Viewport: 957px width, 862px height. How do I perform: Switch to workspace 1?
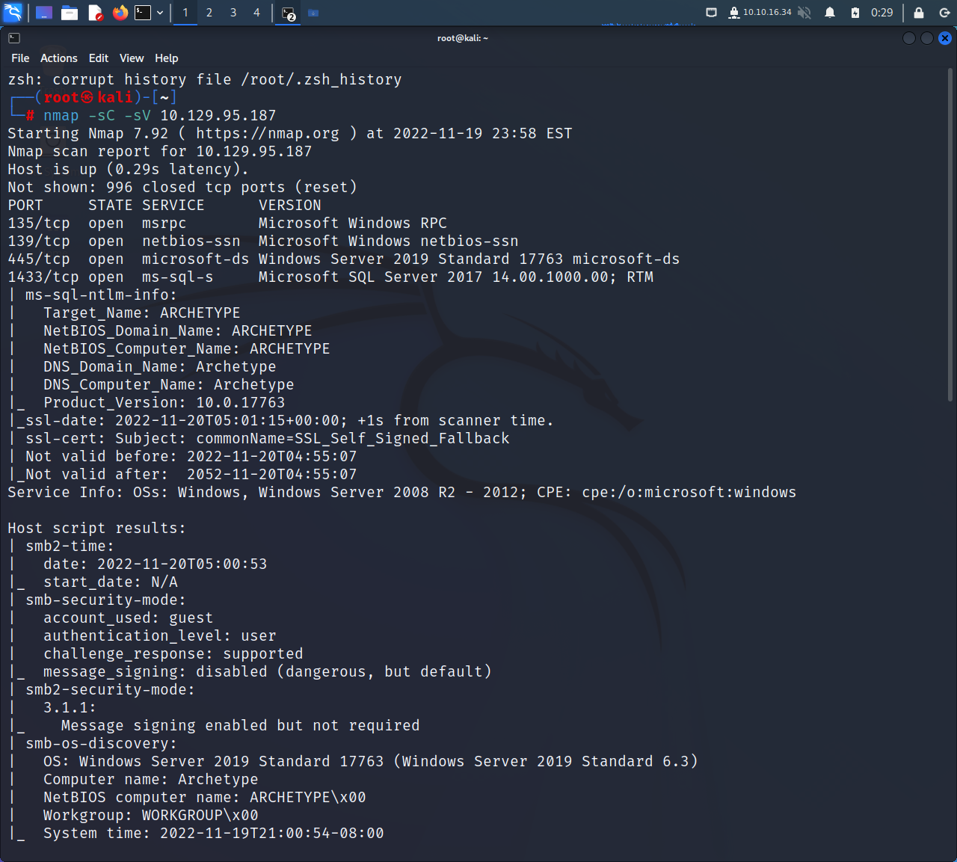185,13
